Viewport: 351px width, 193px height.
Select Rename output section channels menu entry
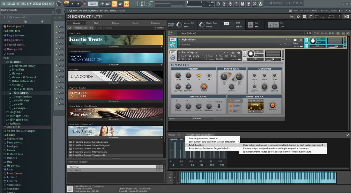point(276,148)
